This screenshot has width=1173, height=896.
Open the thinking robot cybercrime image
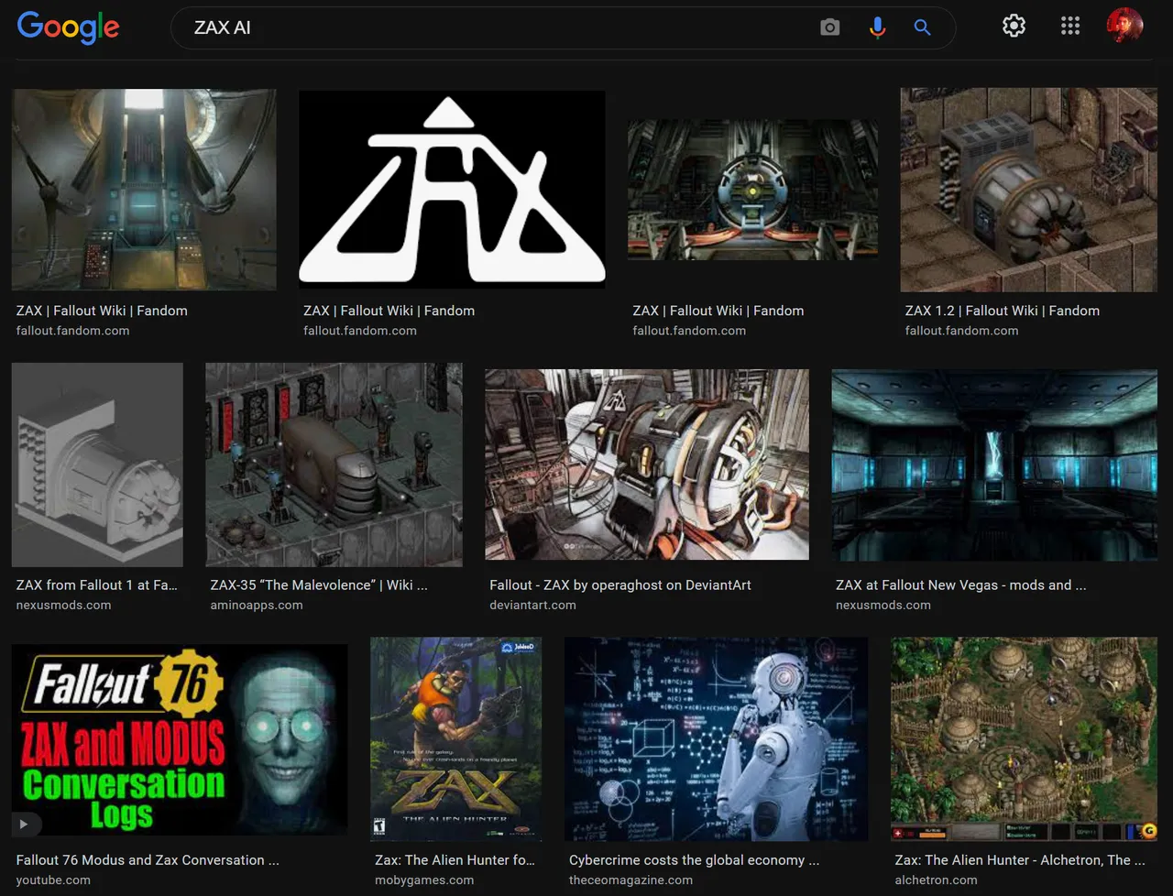pos(716,739)
